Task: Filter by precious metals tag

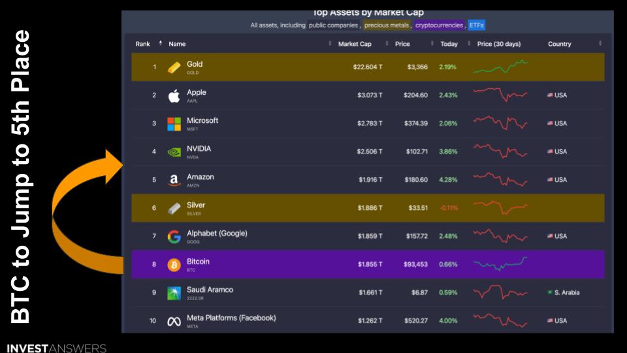Action: 386,25
